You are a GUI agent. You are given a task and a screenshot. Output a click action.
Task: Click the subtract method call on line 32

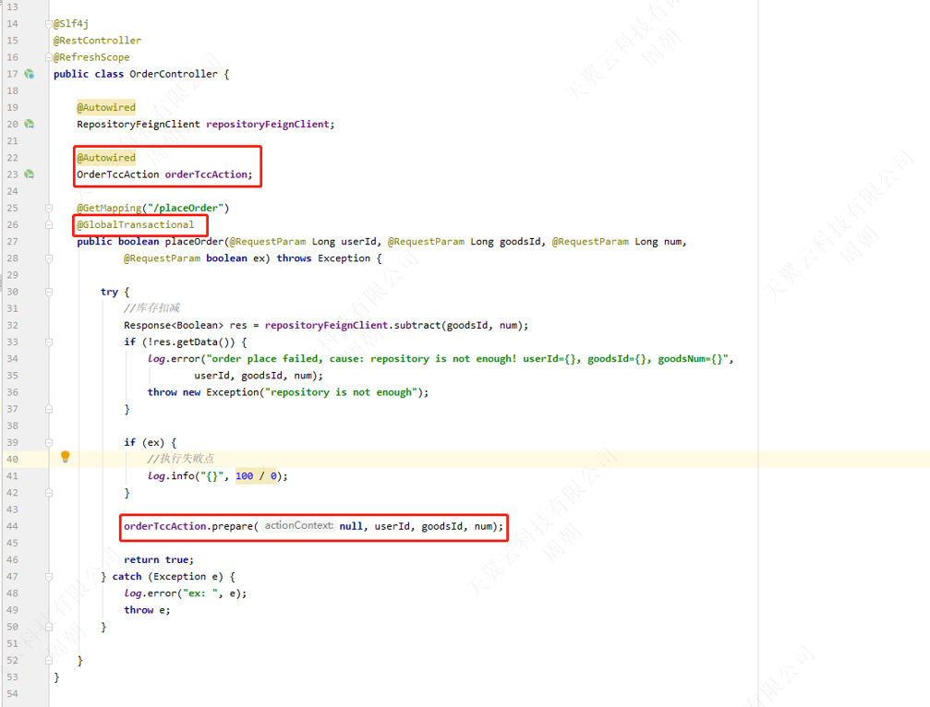(x=417, y=326)
